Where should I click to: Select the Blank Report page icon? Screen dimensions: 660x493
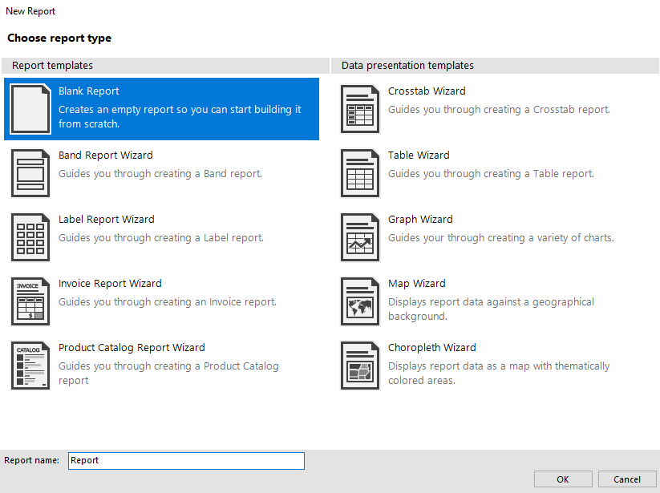click(x=30, y=109)
